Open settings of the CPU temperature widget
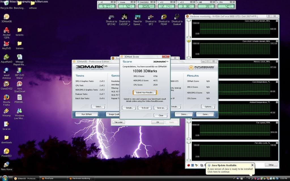Image resolution: width=290 pixels, height=181 pixels. click(x=231, y=2)
